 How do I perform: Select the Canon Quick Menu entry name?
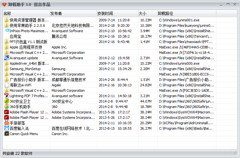(x=24, y=134)
